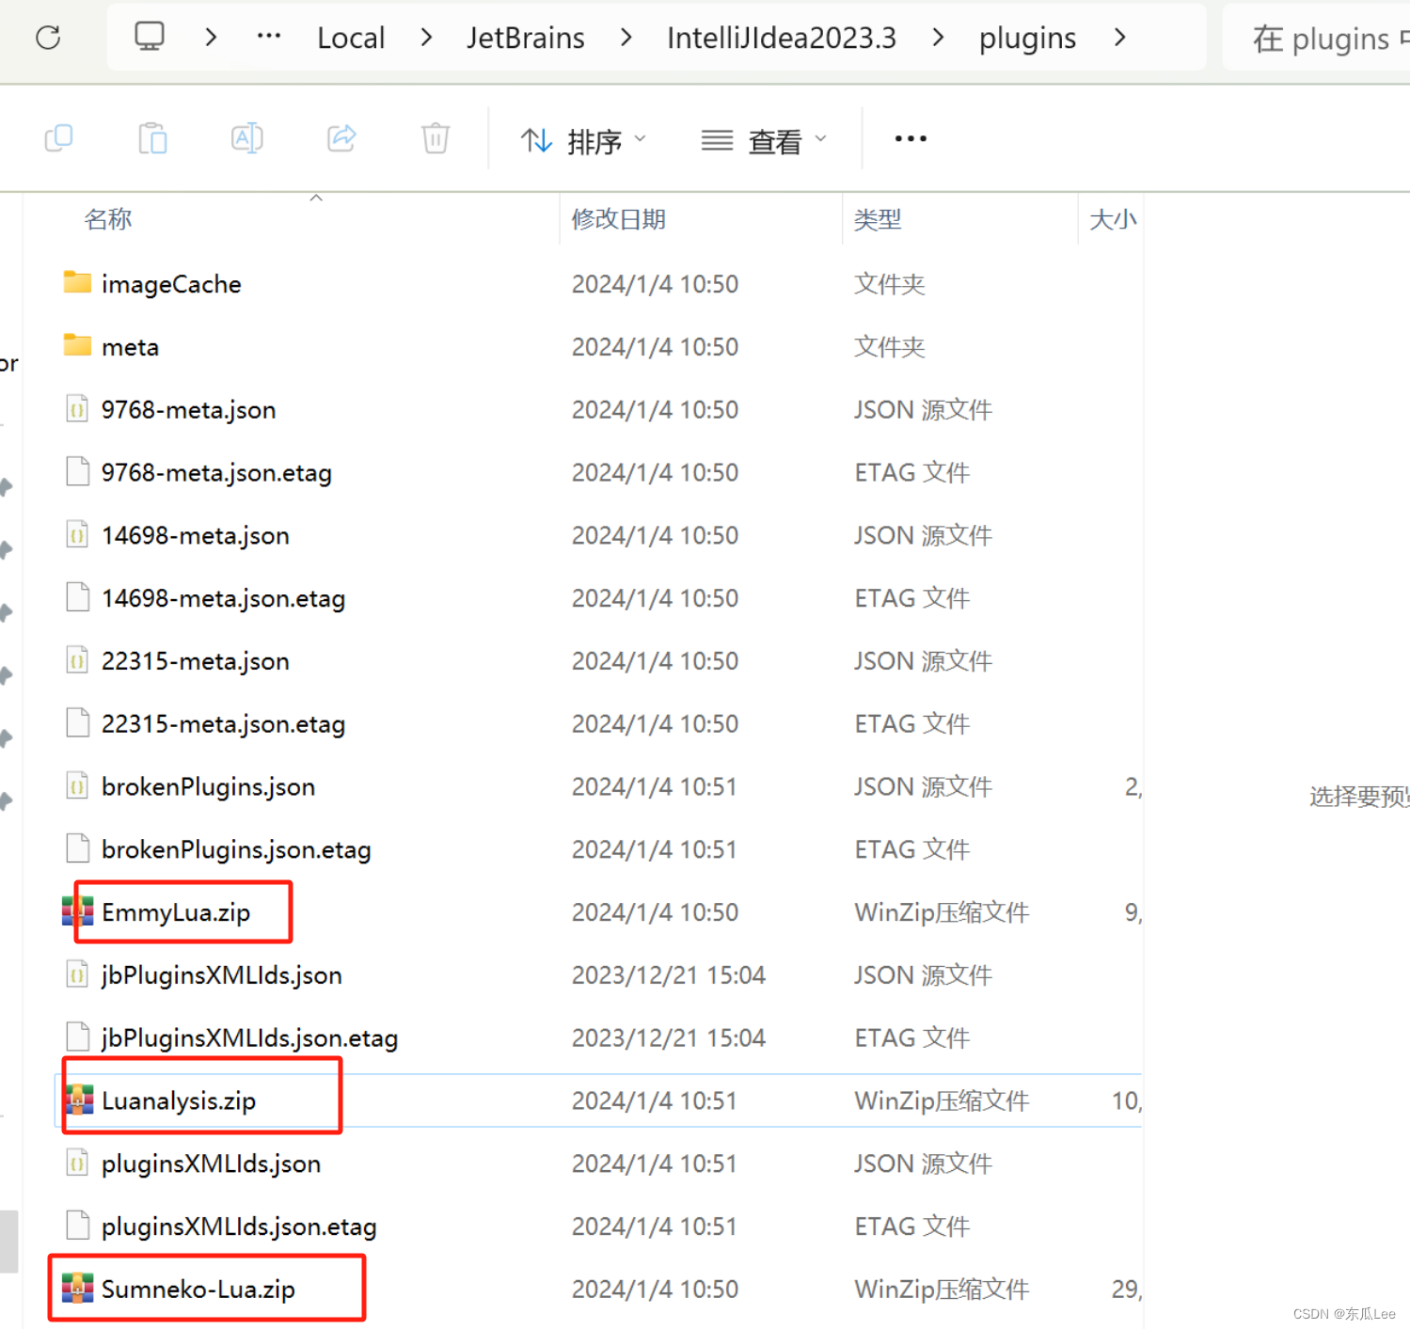Select the jbPluginsXMLIds.json file icon
The width and height of the screenshot is (1410, 1329).
(77, 974)
